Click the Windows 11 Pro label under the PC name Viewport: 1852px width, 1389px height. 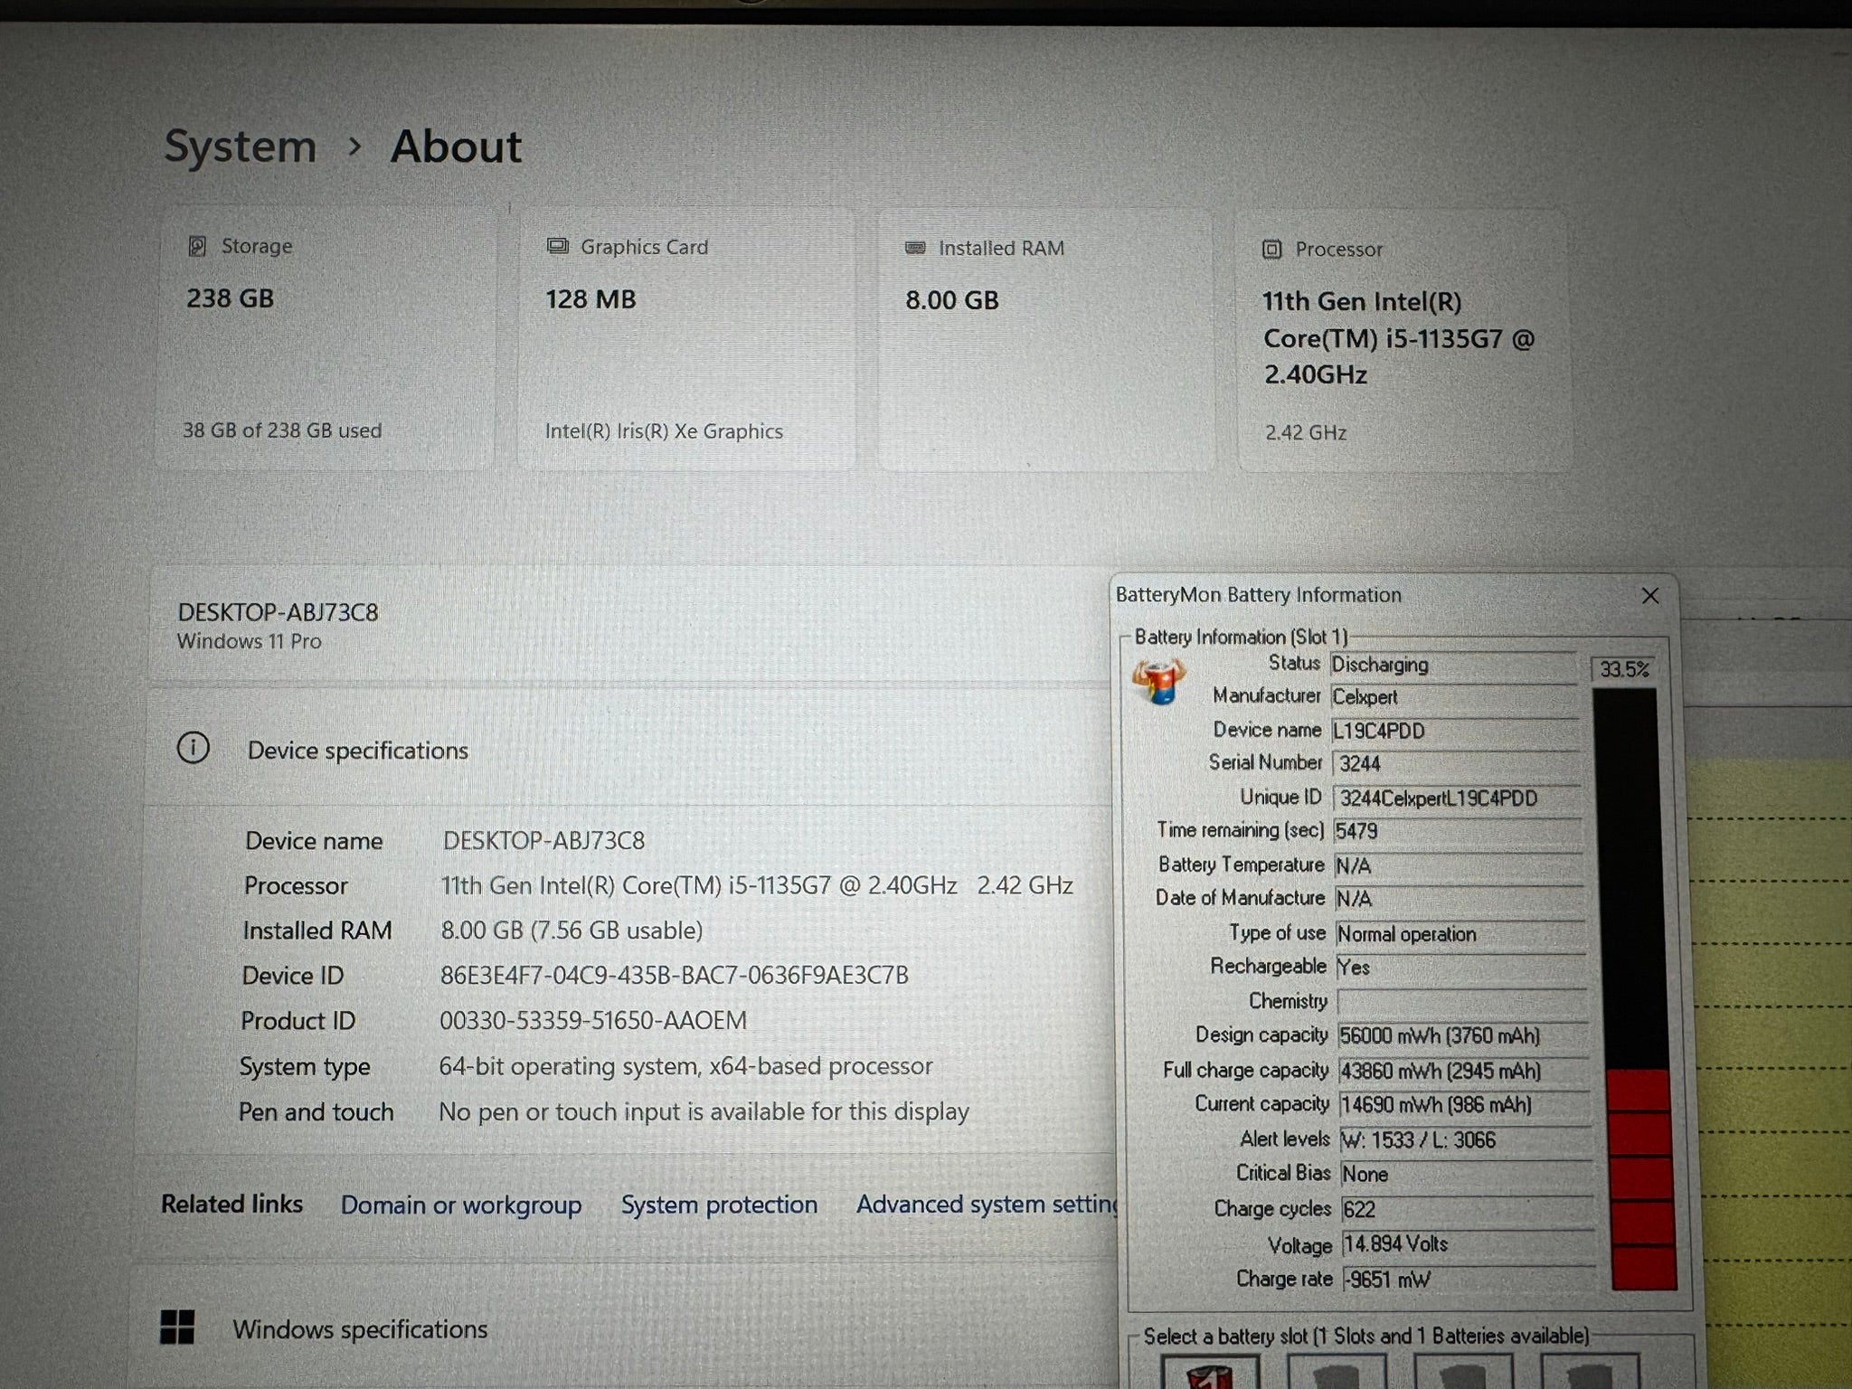[x=250, y=641]
